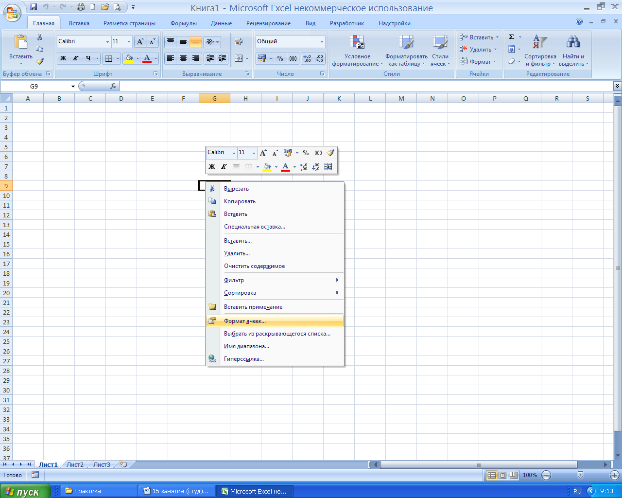Open Практика taskbar button
This screenshot has width=622, height=498.
coord(99,491)
